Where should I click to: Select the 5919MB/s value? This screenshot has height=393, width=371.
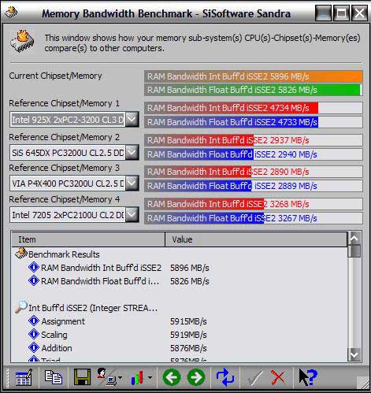(x=188, y=335)
